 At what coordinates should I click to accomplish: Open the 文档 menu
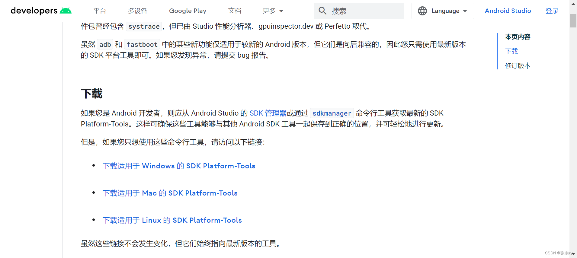point(235,11)
